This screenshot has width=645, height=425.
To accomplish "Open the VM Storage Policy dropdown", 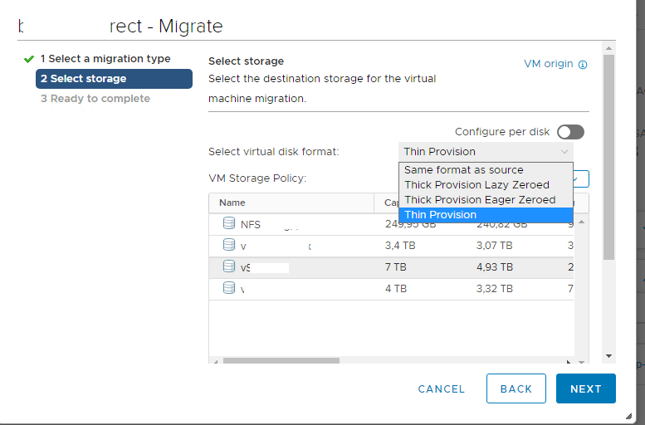I will point(581,179).
